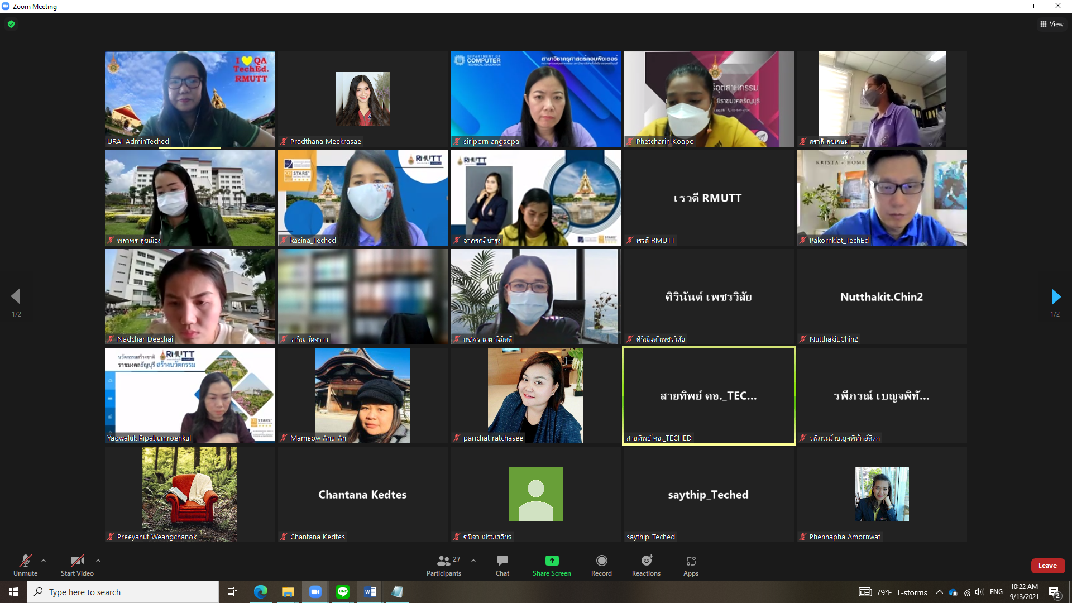The height and width of the screenshot is (603, 1072).
Task: Expand audio options arrow next to Unmute
Action: [x=44, y=561]
